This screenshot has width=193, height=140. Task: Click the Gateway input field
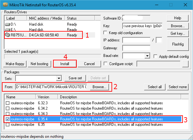tap(136, 48)
